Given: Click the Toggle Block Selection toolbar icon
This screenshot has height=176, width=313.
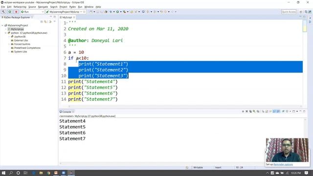Looking at the screenshot, I should 143,12.
